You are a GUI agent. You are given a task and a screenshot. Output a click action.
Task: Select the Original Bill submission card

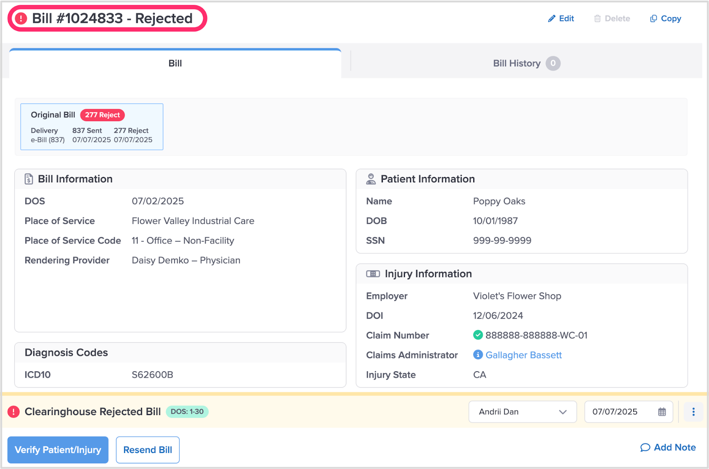92,127
